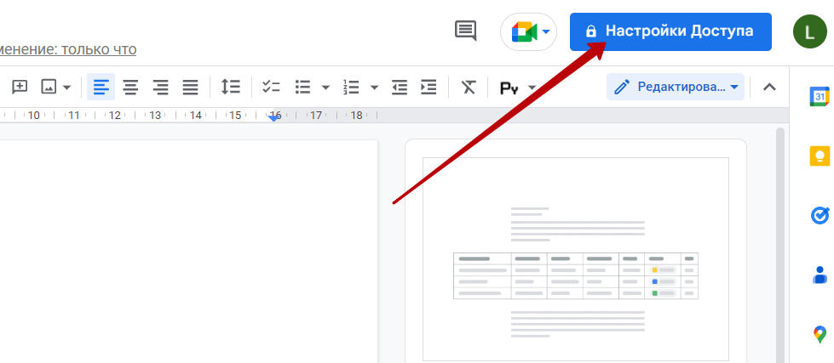The image size is (834, 363).
Task: Apply a numbered list
Action: point(351,87)
